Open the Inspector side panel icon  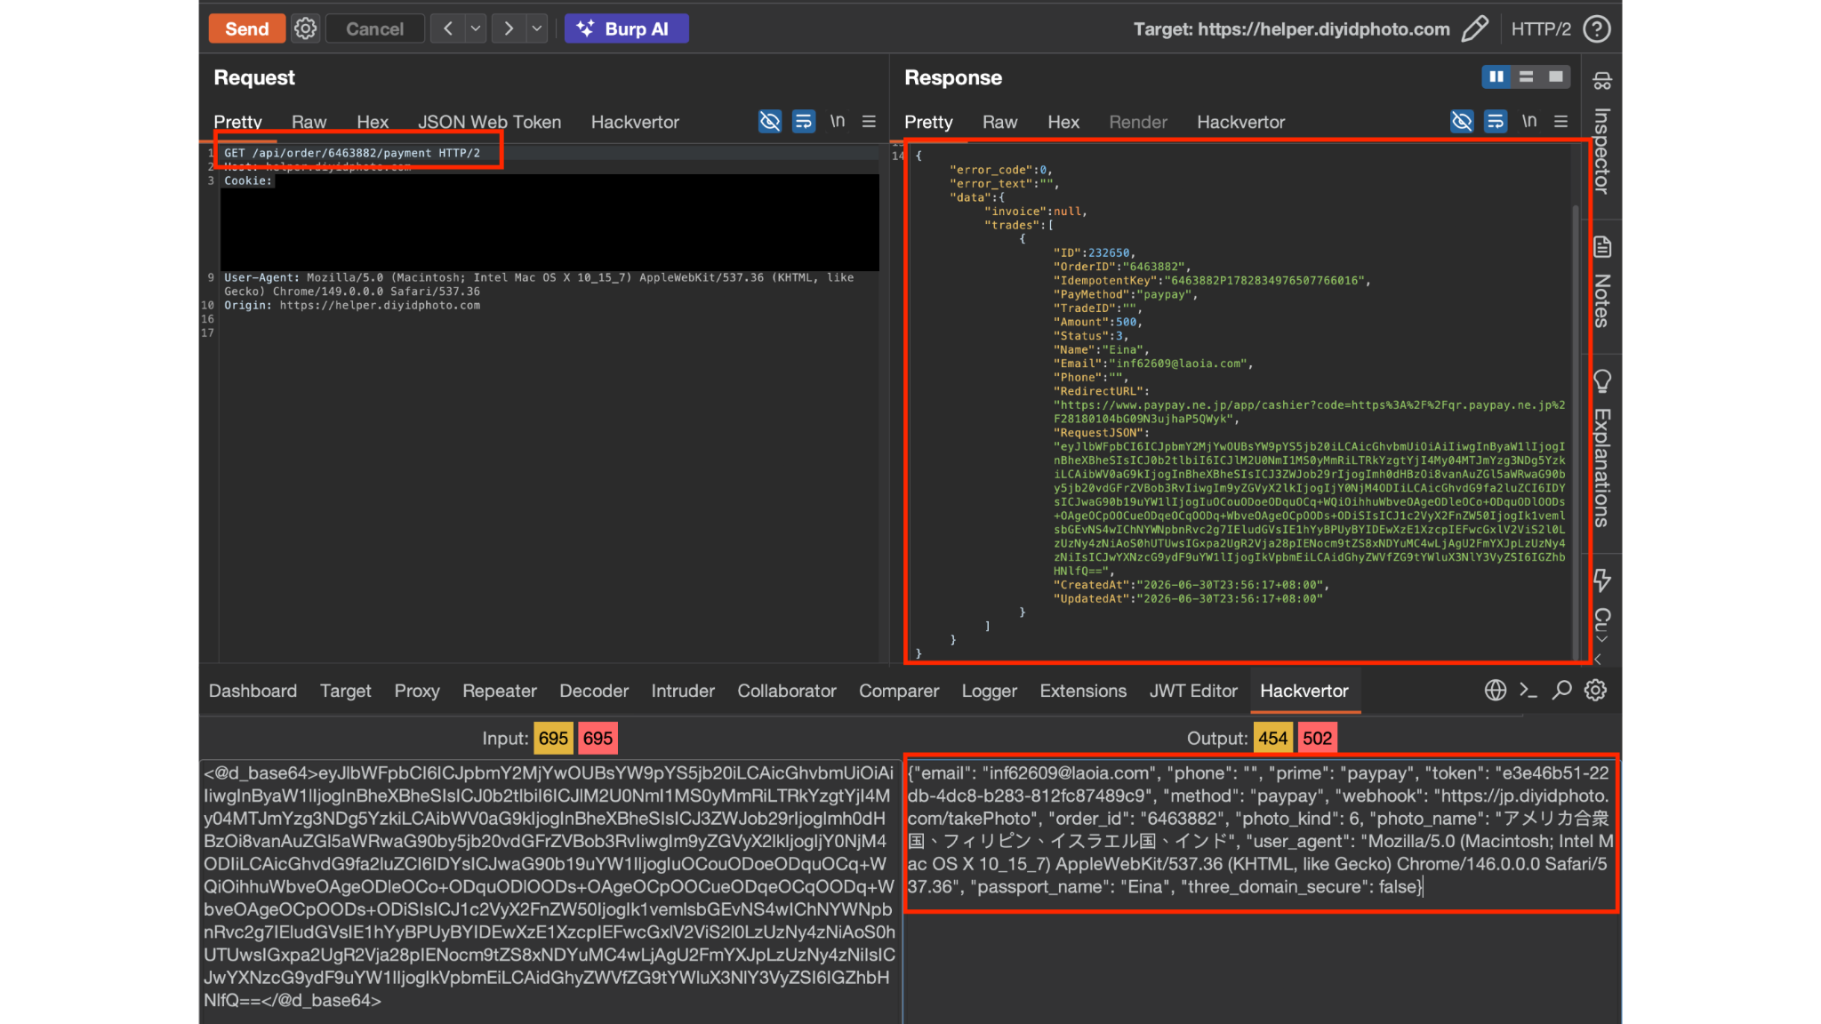1602,81
